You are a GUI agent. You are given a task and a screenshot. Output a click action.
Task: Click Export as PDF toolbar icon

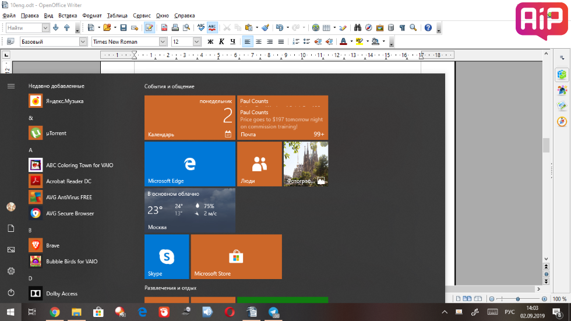[x=164, y=27]
